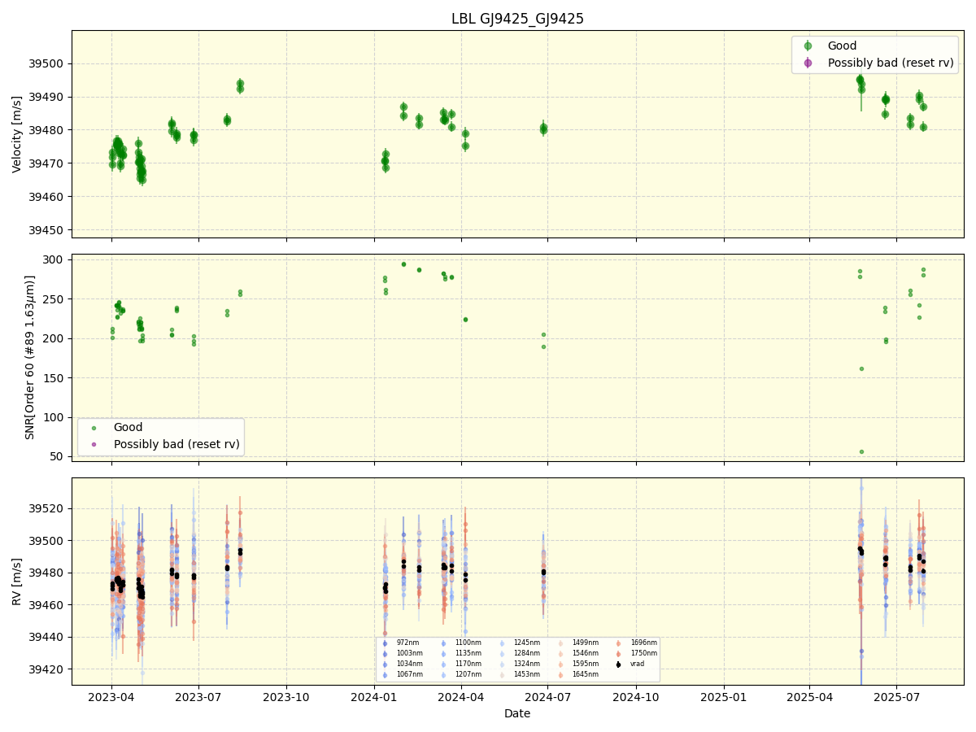Select the vrad legend entry
Screen dimensions: 976x732
point(637,664)
